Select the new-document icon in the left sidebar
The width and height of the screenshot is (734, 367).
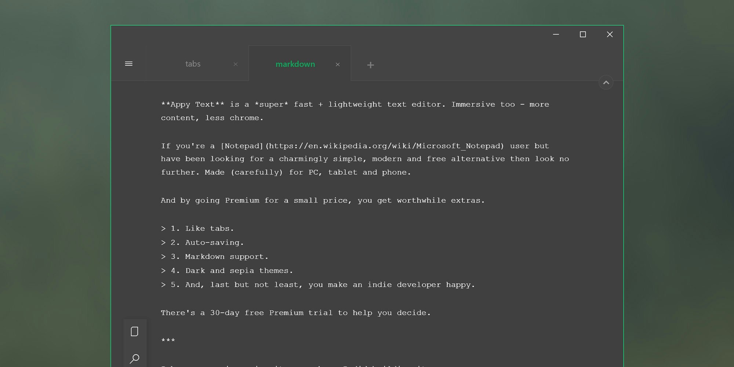135,331
